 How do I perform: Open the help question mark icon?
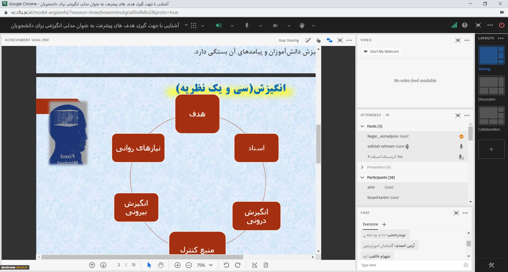[465, 25]
